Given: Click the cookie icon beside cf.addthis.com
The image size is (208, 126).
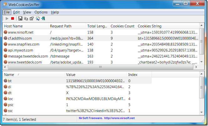Looking at the screenshot, I should 5,38.
